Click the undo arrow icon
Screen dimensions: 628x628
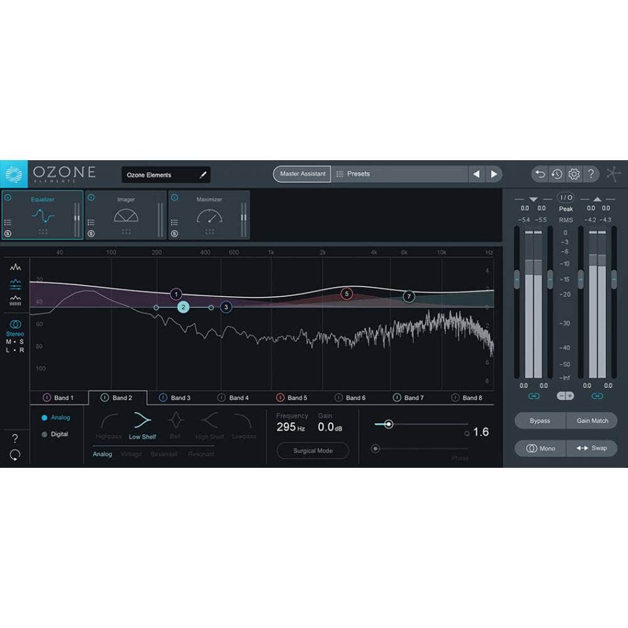click(x=540, y=174)
